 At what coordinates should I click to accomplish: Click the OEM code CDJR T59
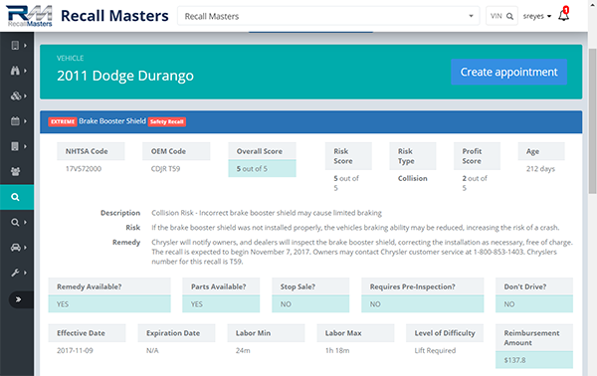point(165,169)
